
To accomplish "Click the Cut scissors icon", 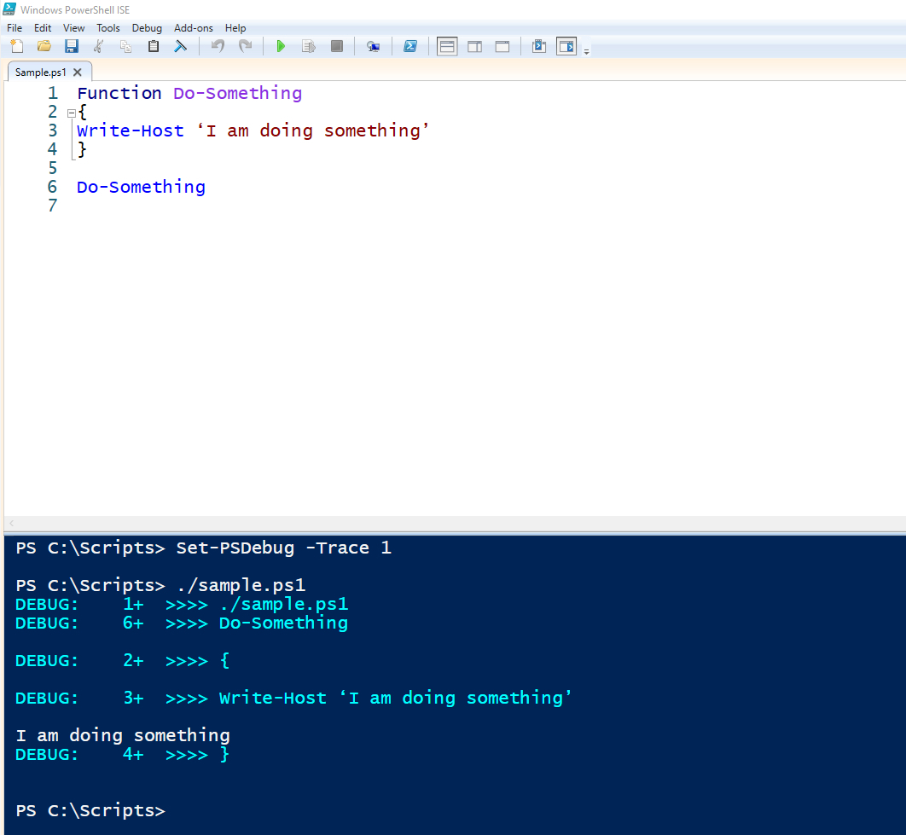I will (99, 46).
